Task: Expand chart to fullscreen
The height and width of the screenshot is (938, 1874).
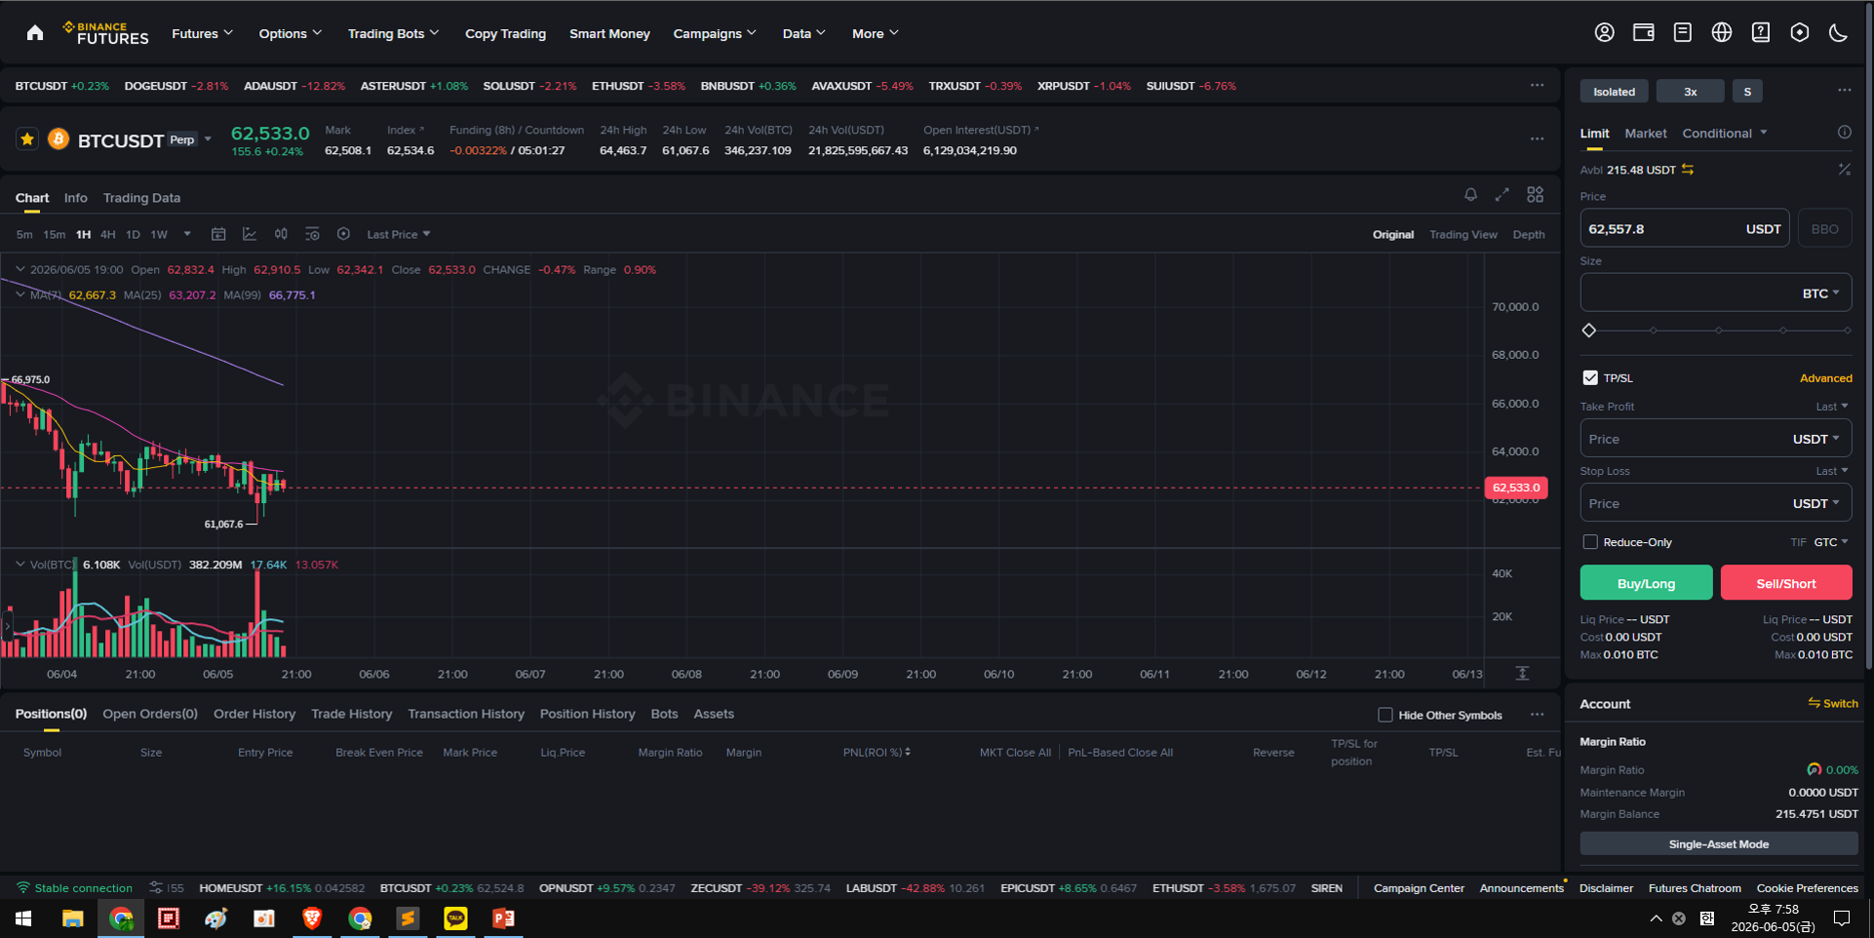Action: [x=1503, y=195]
